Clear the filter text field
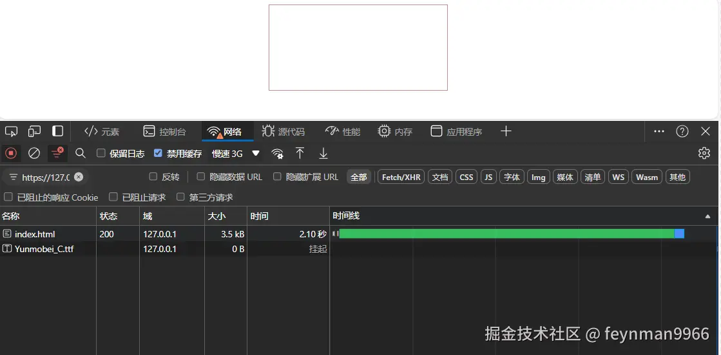 pyautogui.click(x=79, y=177)
